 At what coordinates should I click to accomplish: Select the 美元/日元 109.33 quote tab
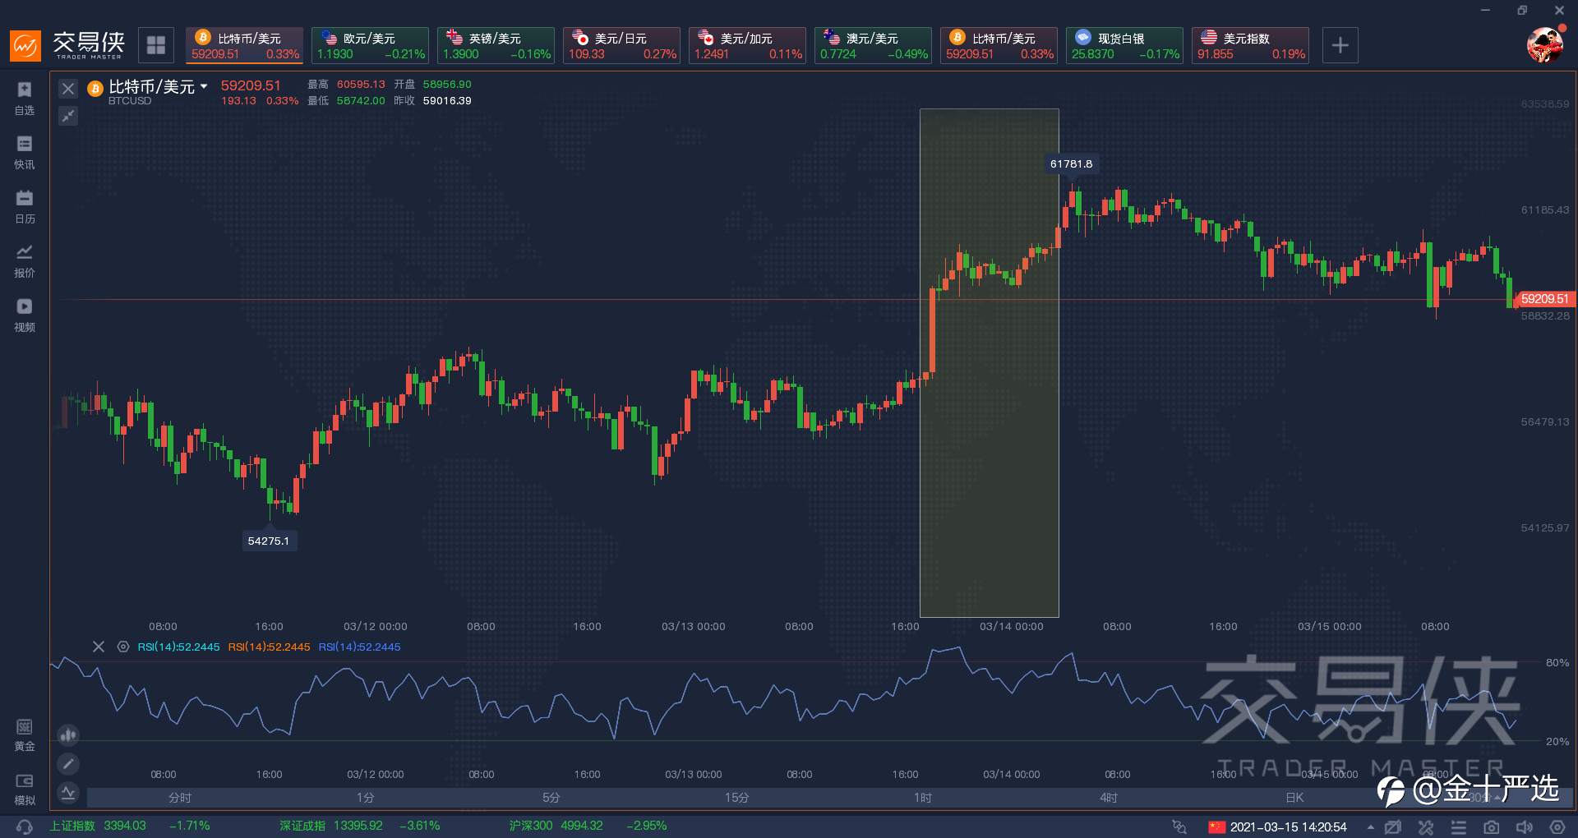621,45
